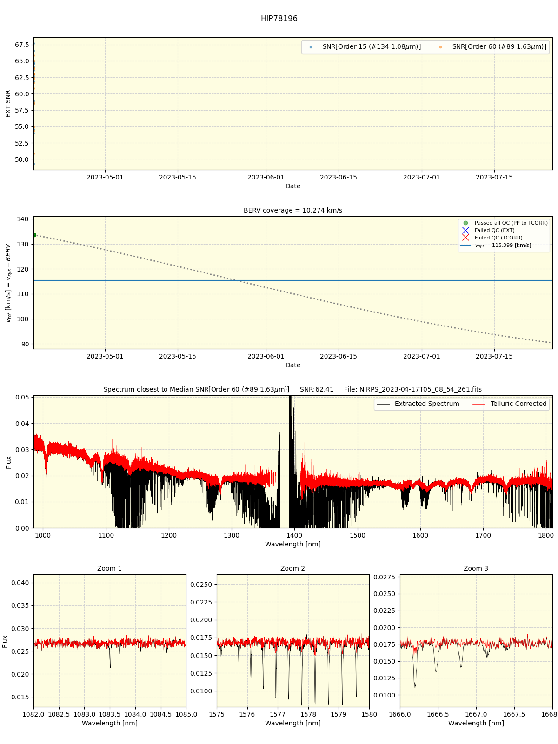Click the blue Order 15 legend marker
This screenshot has width=558, height=744.
tap(311, 47)
